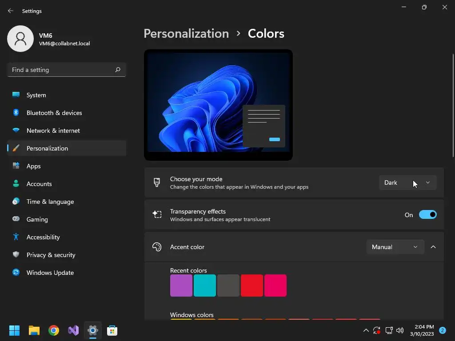Click the Privacy shield icon in sidebar
Image resolution: width=455 pixels, height=341 pixels.
click(16, 254)
